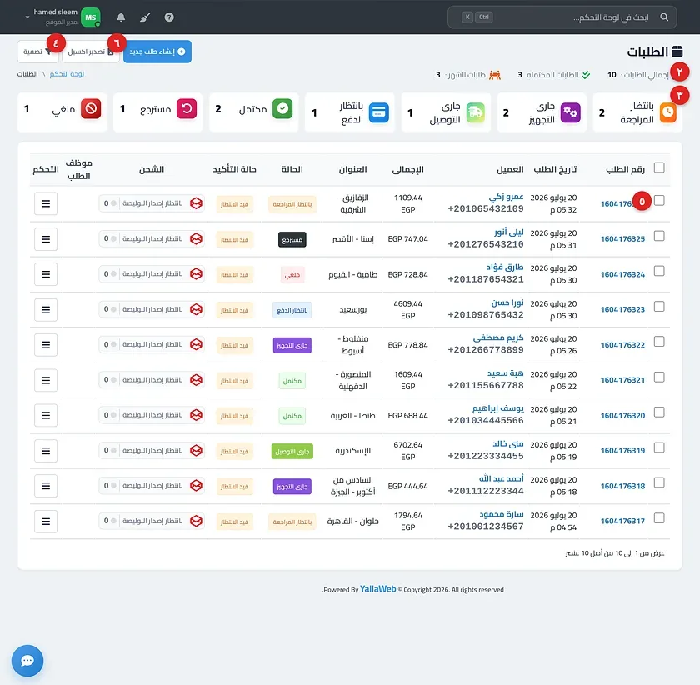Select the جاري التوصيل status card
This screenshot has height=685, width=700.
click(x=446, y=112)
